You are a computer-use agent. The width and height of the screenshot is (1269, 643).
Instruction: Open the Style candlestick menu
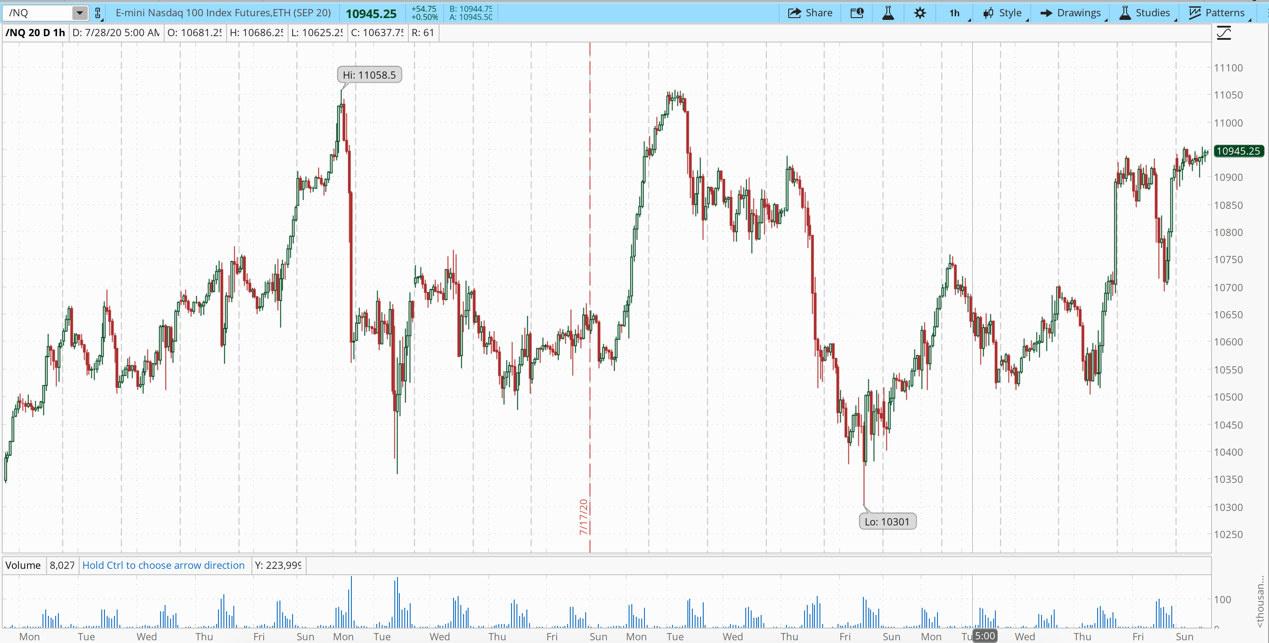coord(1003,13)
